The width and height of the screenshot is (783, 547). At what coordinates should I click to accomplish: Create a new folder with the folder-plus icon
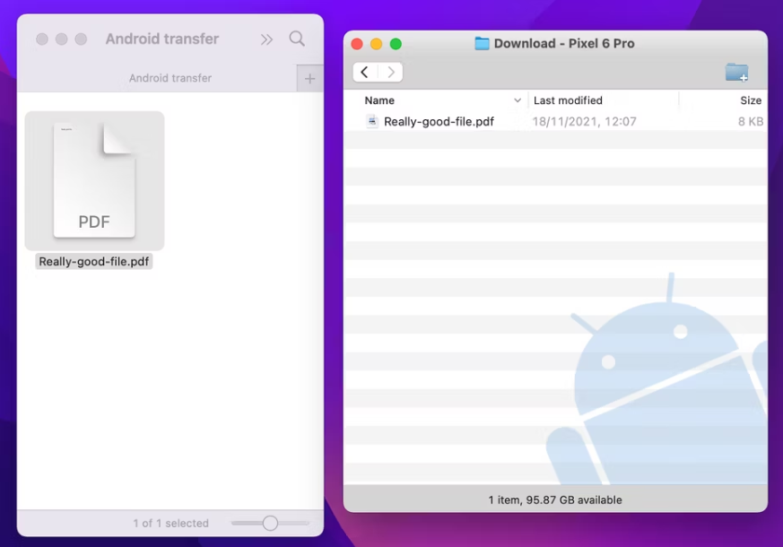(736, 73)
